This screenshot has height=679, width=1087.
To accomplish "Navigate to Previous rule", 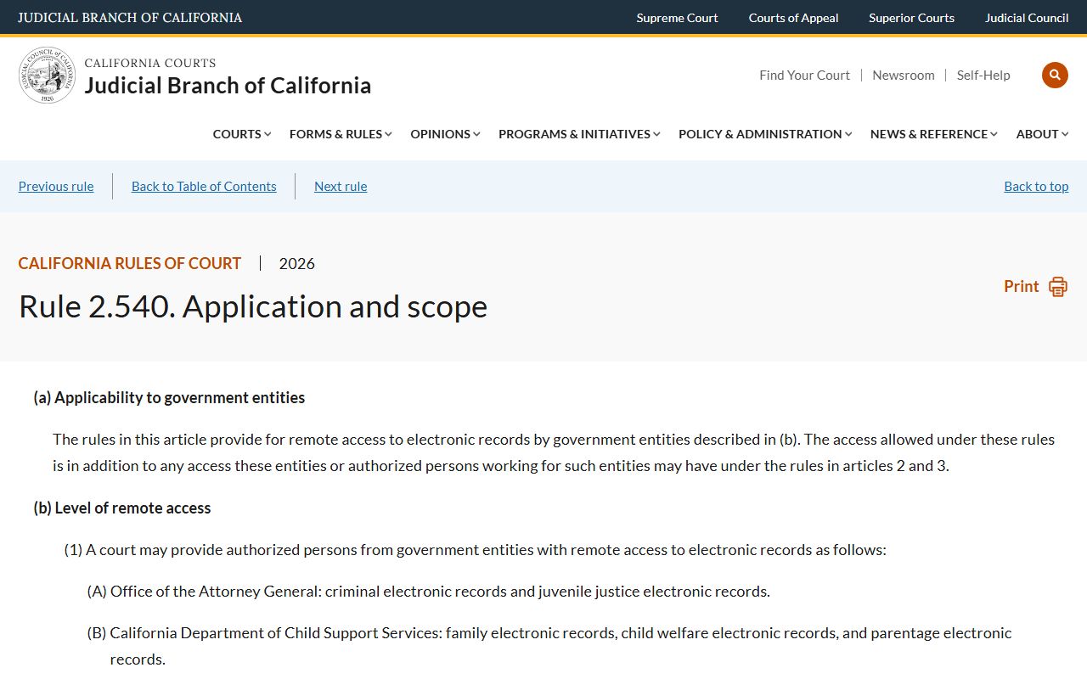I will (56, 187).
